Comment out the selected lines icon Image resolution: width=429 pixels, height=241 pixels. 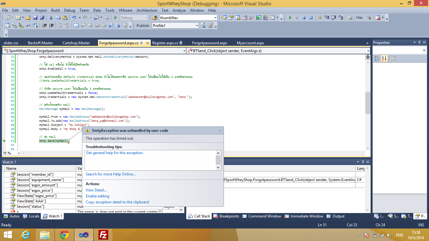[x=60, y=25]
